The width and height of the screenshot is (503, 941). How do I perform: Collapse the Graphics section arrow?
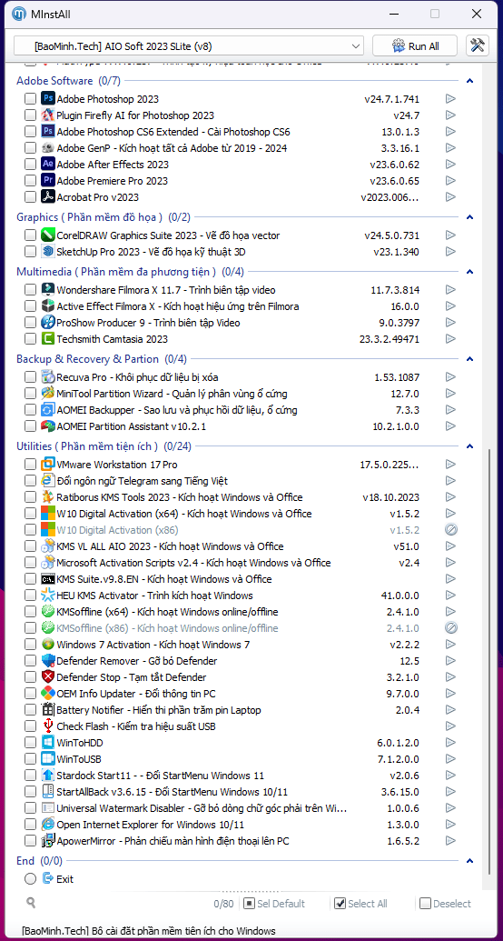click(x=470, y=216)
